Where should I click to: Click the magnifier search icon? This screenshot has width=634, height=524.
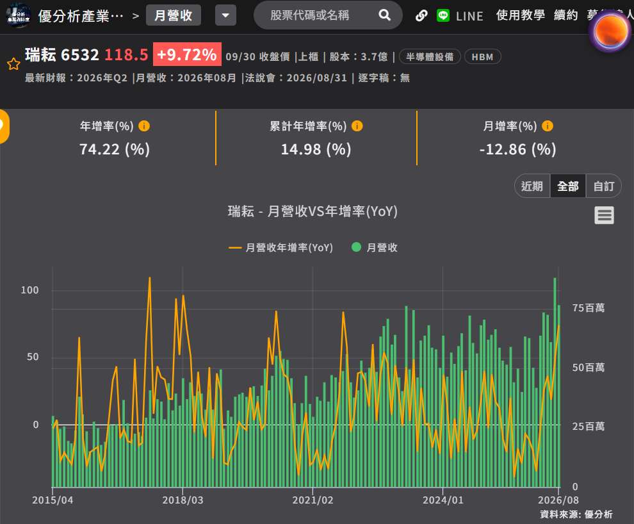tap(384, 15)
